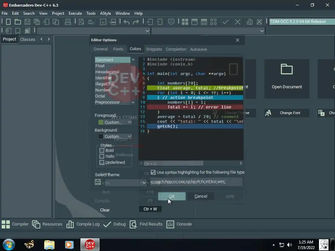Image resolution: width=335 pixels, height=251 pixels.
Task: Click Cancel in Editor Options
Action: (x=201, y=196)
